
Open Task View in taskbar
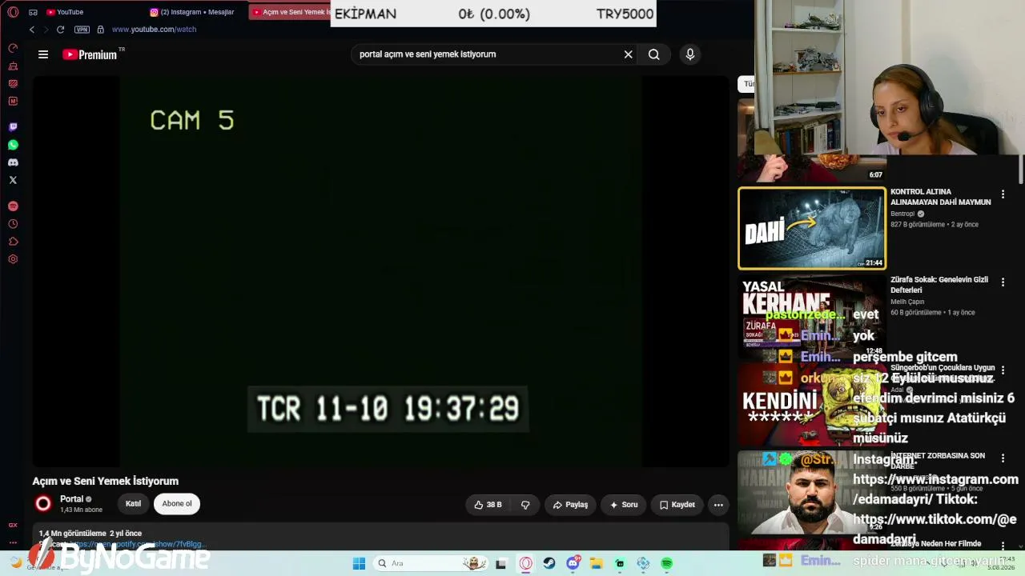(x=501, y=563)
